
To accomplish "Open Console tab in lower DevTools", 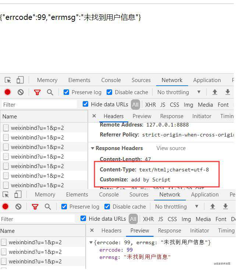I will coord(109,195).
